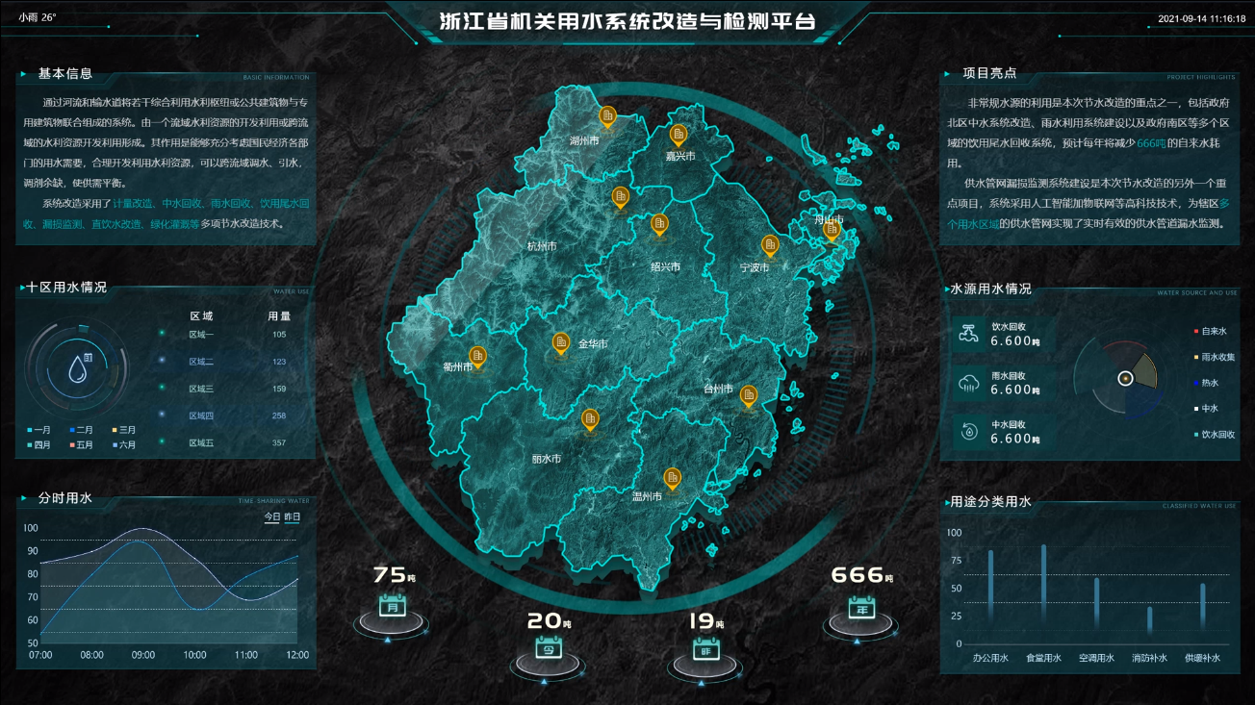The image size is (1255, 705).
Task: Switch the chart to 昨日
Action: (x=292, y=517)
